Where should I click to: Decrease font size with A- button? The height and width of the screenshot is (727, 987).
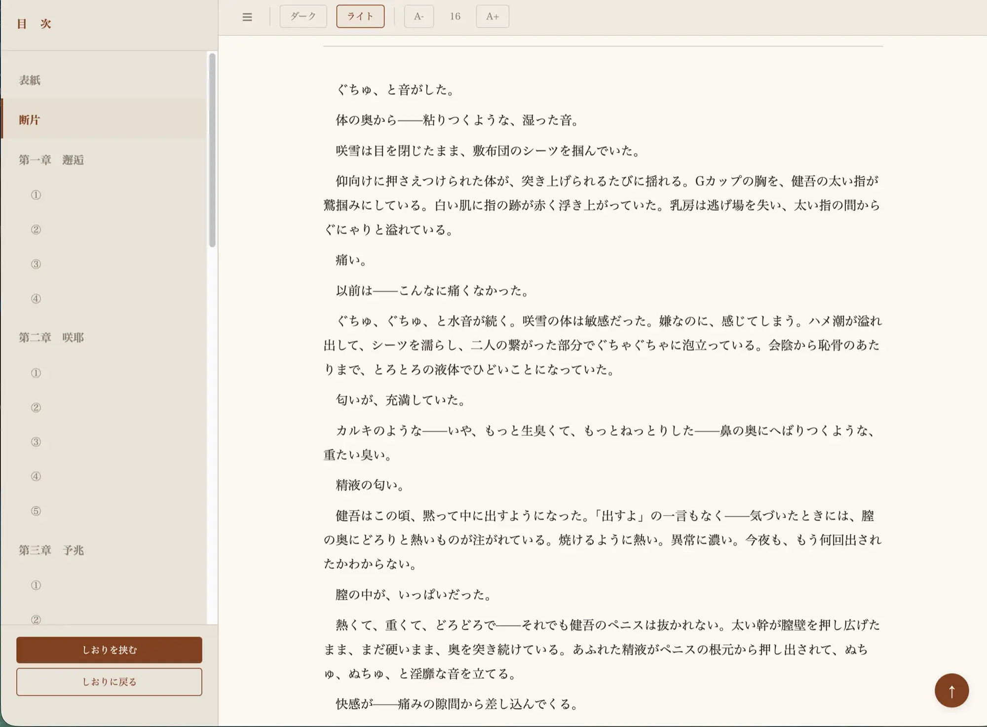tap(418, 16)
